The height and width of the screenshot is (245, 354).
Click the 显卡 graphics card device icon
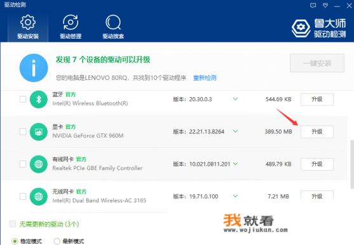click(x=39, y=131)
